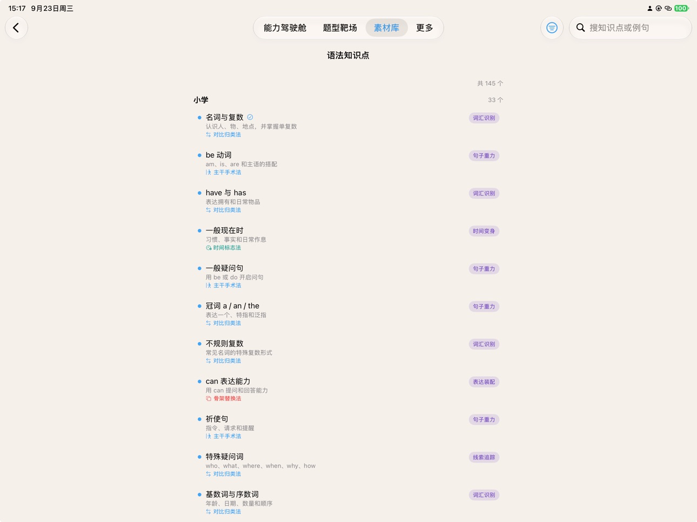Go back using the arrow button
The height and width of the screenshot is (522, 697).
[x=16, y=28]
